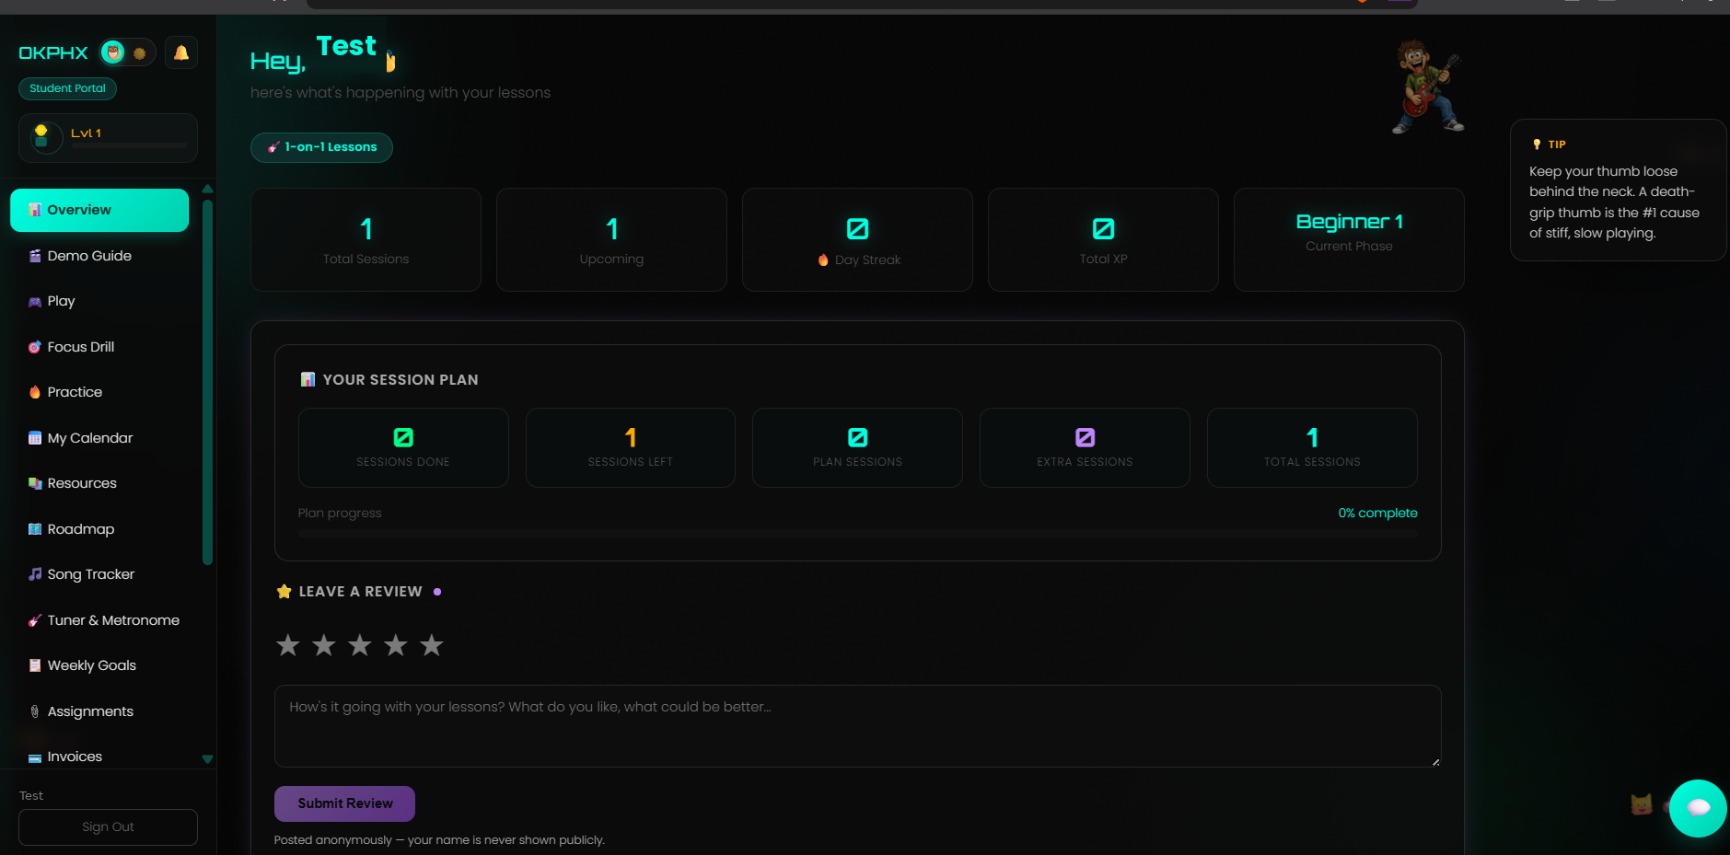The image size is (1730, 855).
Task: Click the Sign Out button
Action: click(108, 827)
